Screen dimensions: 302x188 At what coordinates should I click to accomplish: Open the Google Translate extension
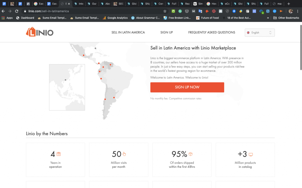click(200, 11)
